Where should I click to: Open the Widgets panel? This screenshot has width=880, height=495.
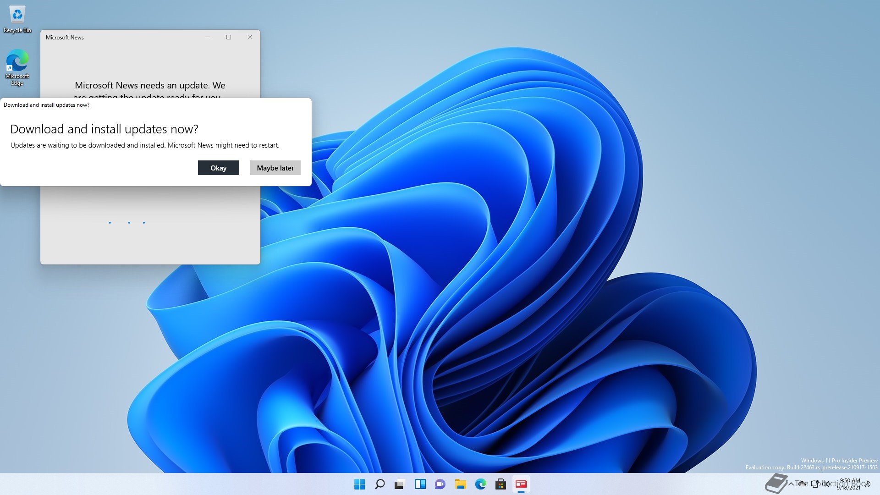coord(420,484)
